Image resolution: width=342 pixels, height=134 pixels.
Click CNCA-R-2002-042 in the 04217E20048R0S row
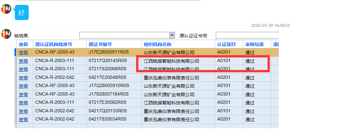pyautogui.click(x=55, y=77)
